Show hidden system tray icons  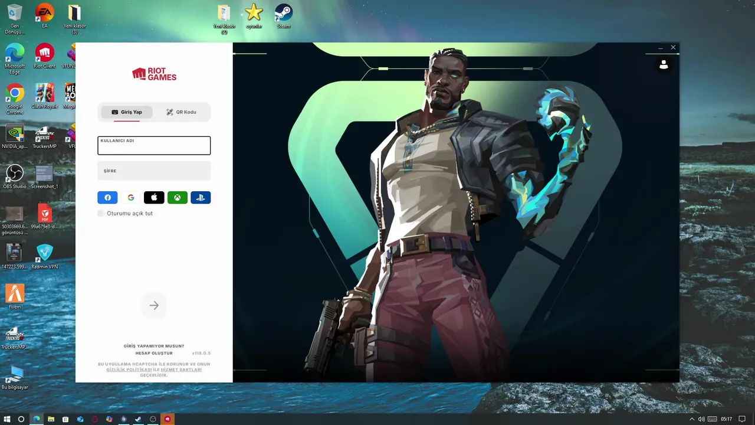[x=692, y=419]
